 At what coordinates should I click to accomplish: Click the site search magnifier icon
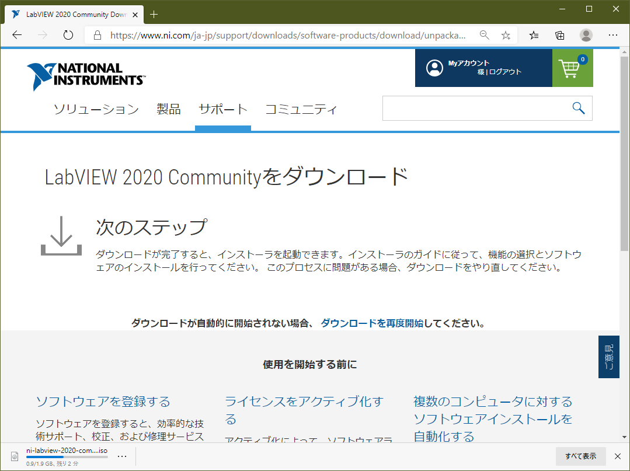(x=578, y=108)
